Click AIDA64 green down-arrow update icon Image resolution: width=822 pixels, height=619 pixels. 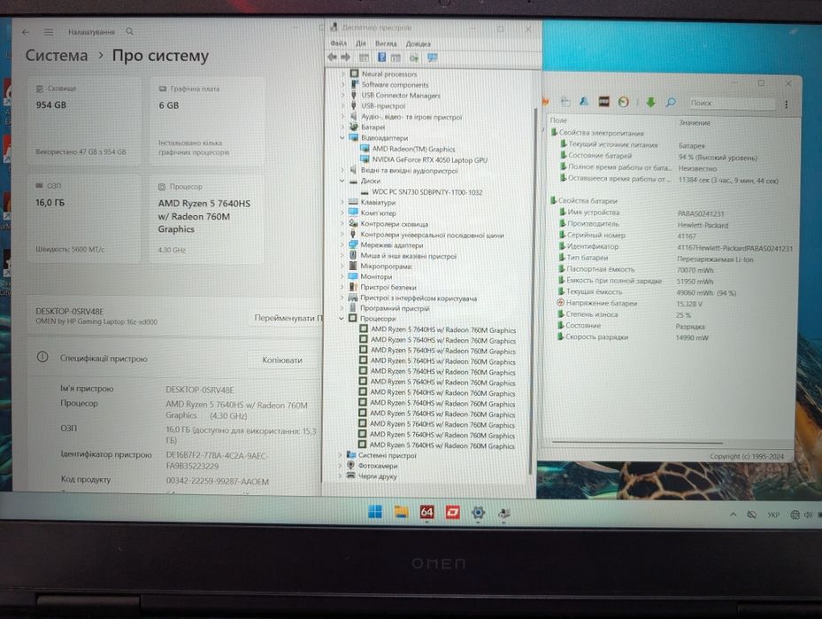point(650,103)
